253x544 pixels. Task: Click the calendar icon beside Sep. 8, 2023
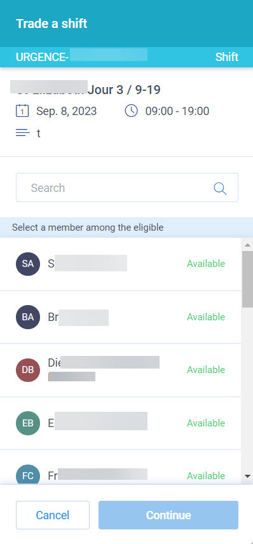click(x=22, y=111)
